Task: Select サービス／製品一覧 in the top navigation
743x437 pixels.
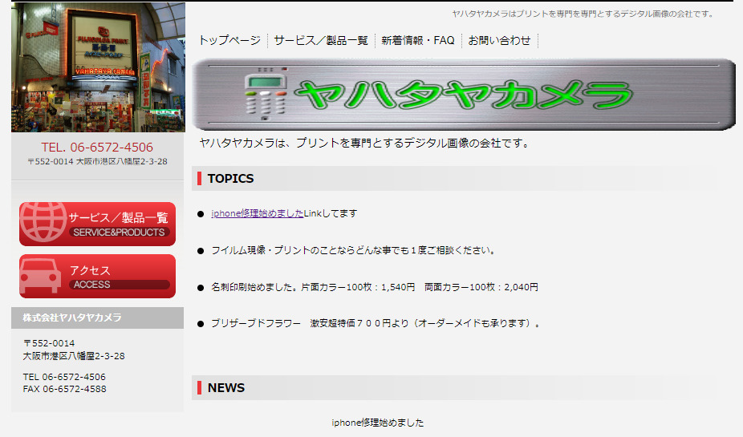Action: tap(321, 40)
